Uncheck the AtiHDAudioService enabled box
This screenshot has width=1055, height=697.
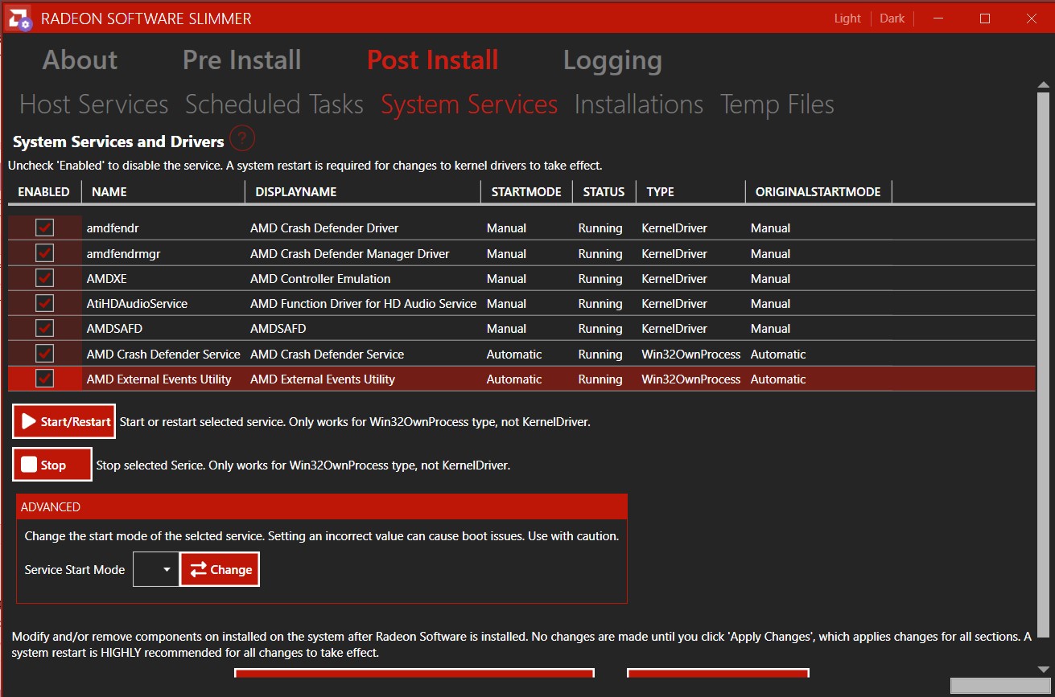click(44, 303)
